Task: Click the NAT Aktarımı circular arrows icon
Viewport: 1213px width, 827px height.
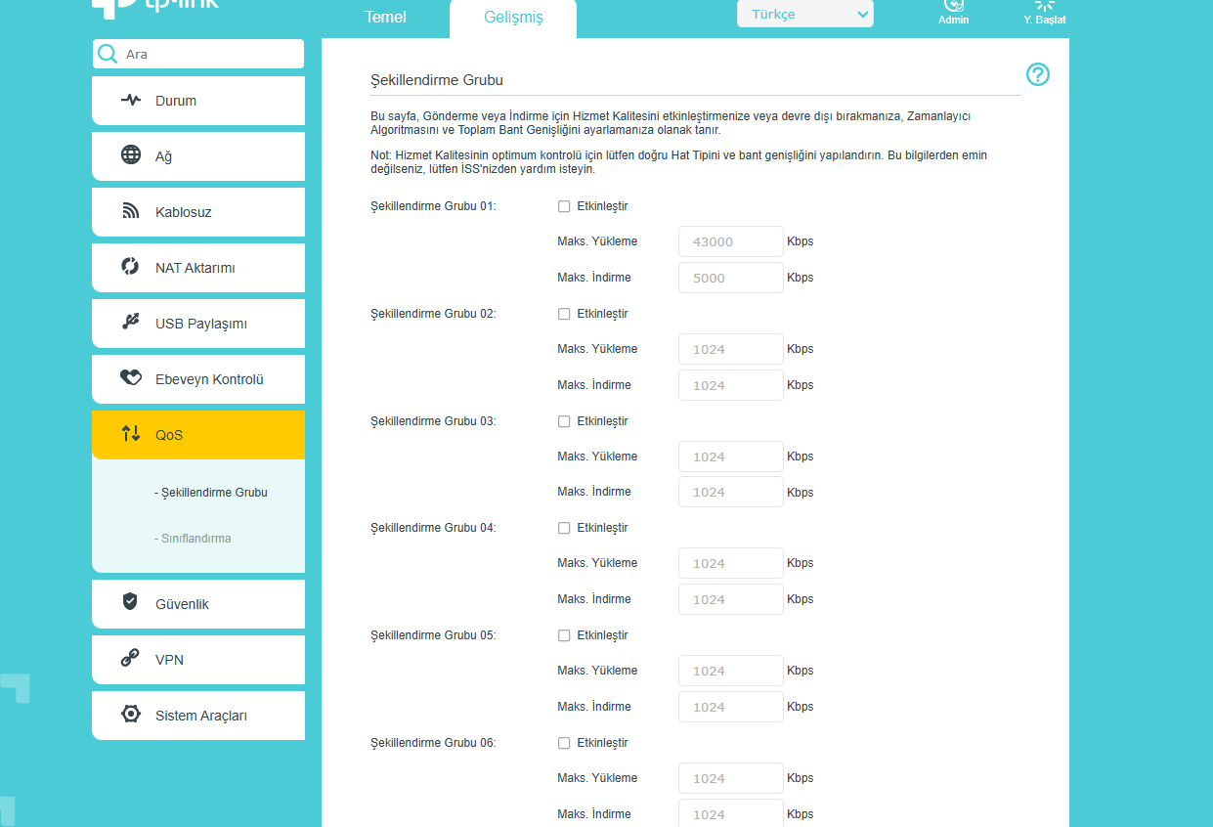Action: 130,266
